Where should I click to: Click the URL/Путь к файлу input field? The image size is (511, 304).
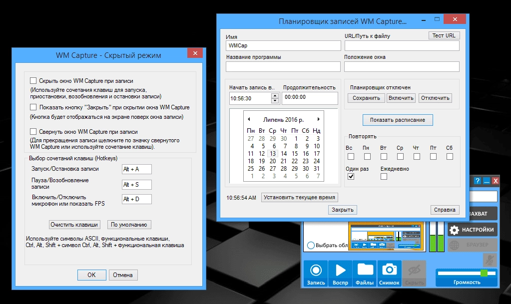(402, 45)
